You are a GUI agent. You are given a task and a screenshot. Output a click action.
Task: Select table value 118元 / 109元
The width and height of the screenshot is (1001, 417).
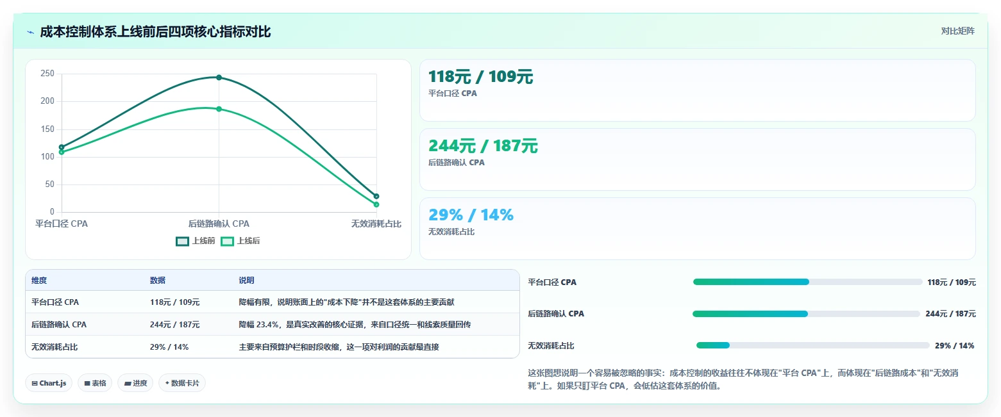[x=174, y=302]
